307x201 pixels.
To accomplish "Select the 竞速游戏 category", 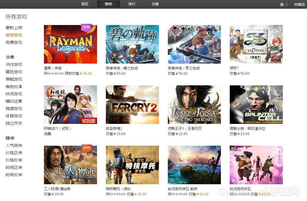I will (14, 109).
